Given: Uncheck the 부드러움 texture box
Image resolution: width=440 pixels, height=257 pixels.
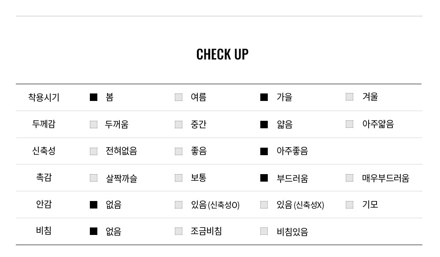Looking at the screenshot, I should pos(264,178).
